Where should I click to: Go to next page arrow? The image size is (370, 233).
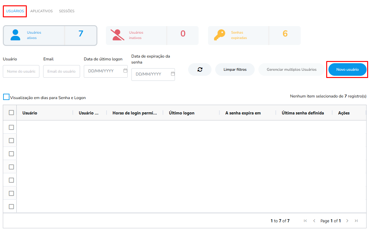pos(347,220)
